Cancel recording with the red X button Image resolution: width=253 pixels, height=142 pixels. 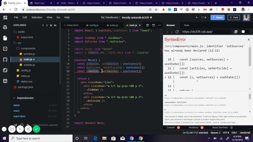[20, 129]
